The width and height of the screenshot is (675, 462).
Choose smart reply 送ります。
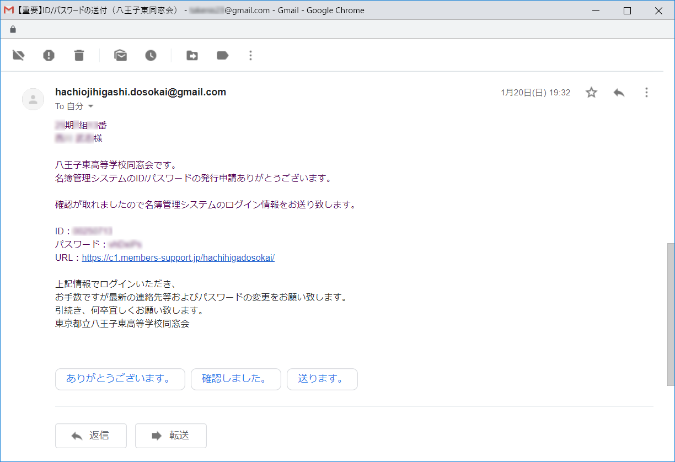click(x=323, y=379)
